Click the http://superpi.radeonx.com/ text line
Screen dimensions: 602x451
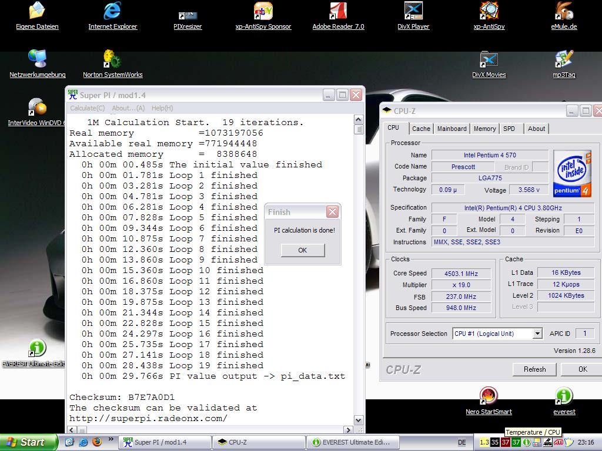148,418
